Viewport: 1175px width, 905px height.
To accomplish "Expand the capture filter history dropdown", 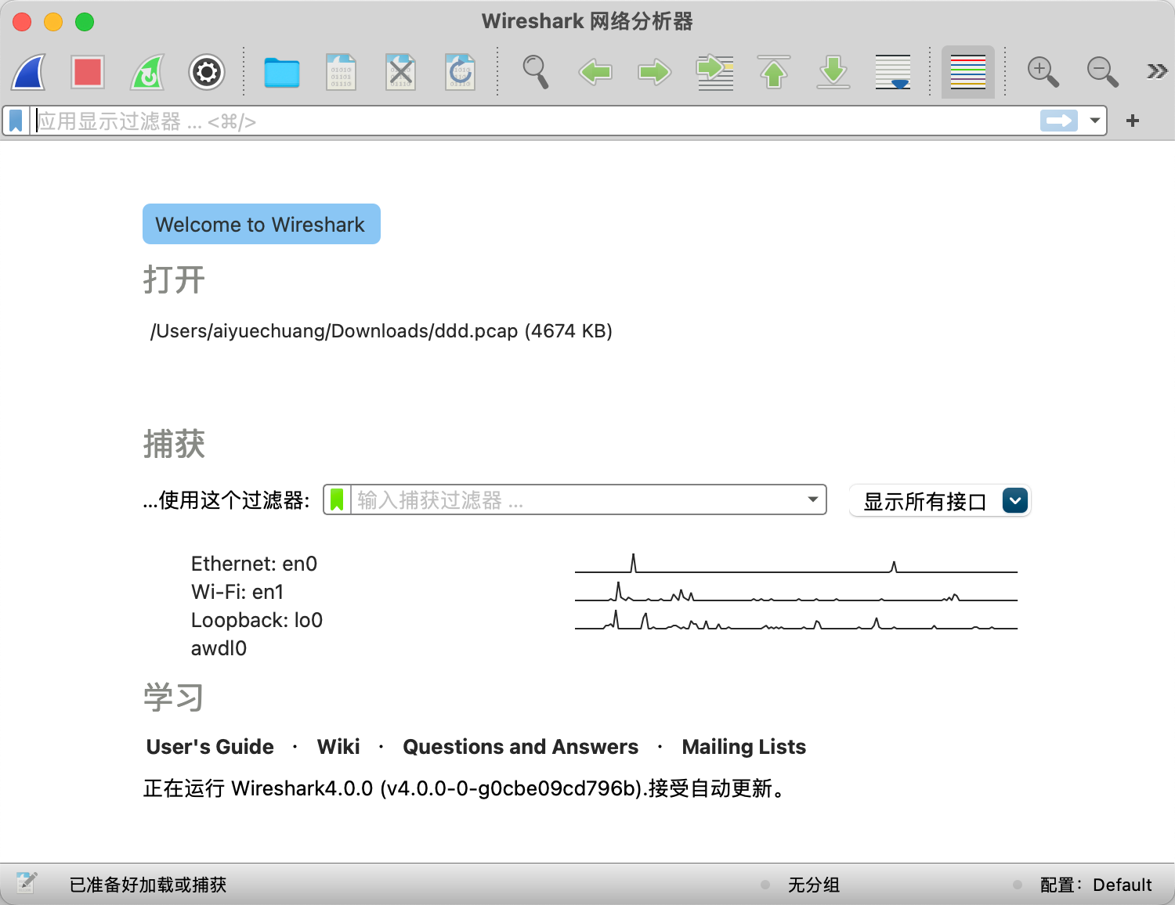I will pyautogui.click(x=813, y=499).
